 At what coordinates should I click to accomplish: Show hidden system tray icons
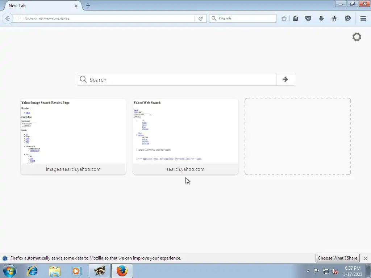tap(308, 271)
